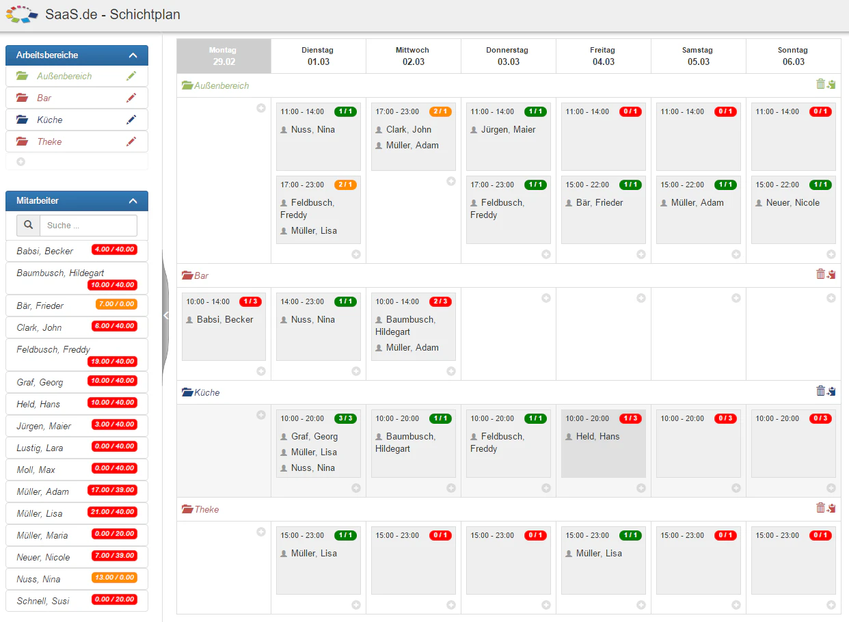Viewport: 849px width, 622px height.
Task: Add a new work area with the plus icon
Action: click(21, 162)
